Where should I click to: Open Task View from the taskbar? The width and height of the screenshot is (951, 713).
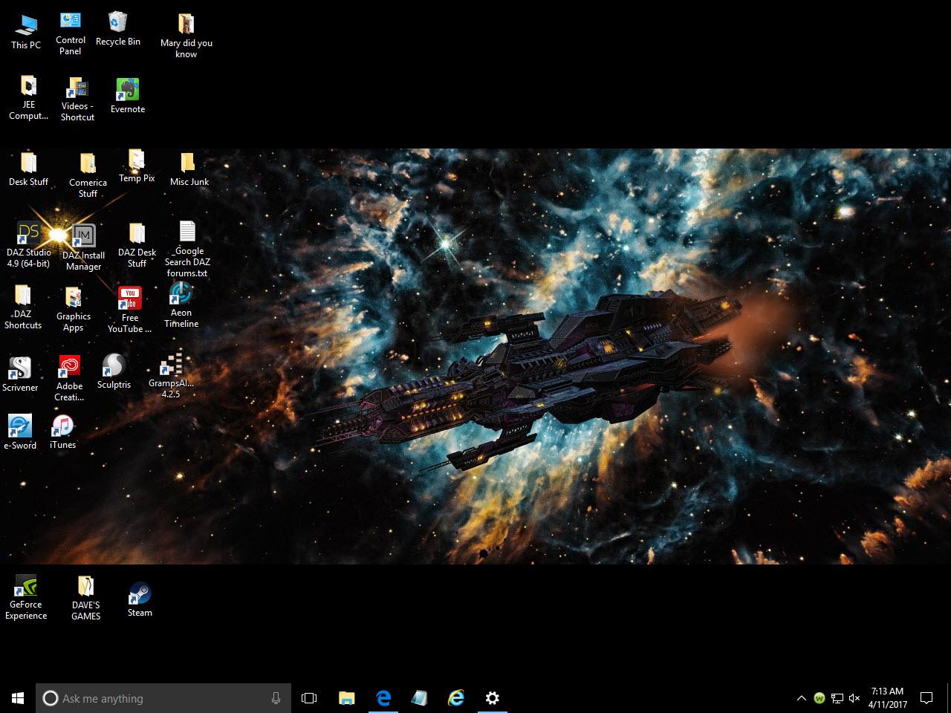[309, 698]
